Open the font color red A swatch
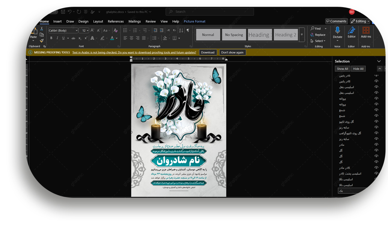 [x=112, y=38]
